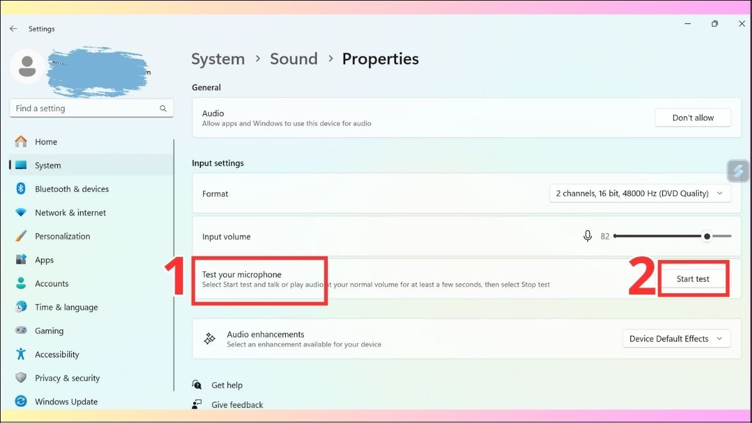The width and height of the screenshot is (752, 423).
Task: Click the Audio enhancements label
Action: pos(266,334)
